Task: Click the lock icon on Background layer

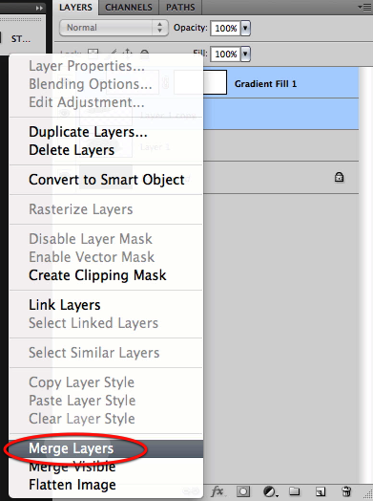Action: pos(339,177)
